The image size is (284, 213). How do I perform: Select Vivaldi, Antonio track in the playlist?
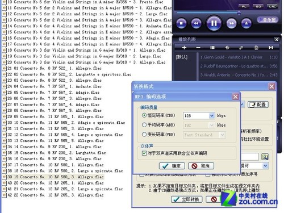pyautogui.click(x=239, y=75)
